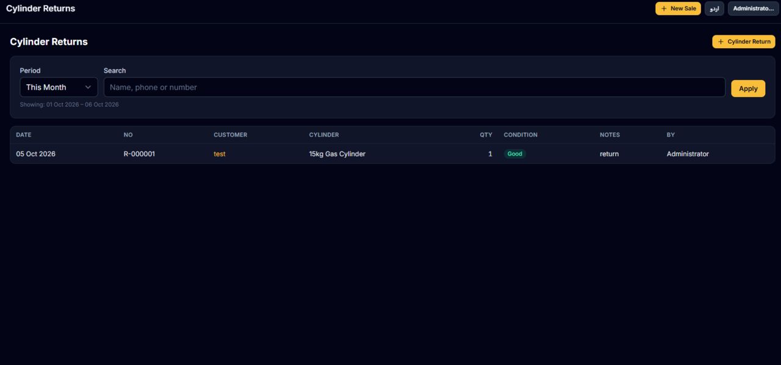The height and width of the screenshot is (365, 781).
Task: Click the CONDITION column header
Action: [x=520, y=135]
